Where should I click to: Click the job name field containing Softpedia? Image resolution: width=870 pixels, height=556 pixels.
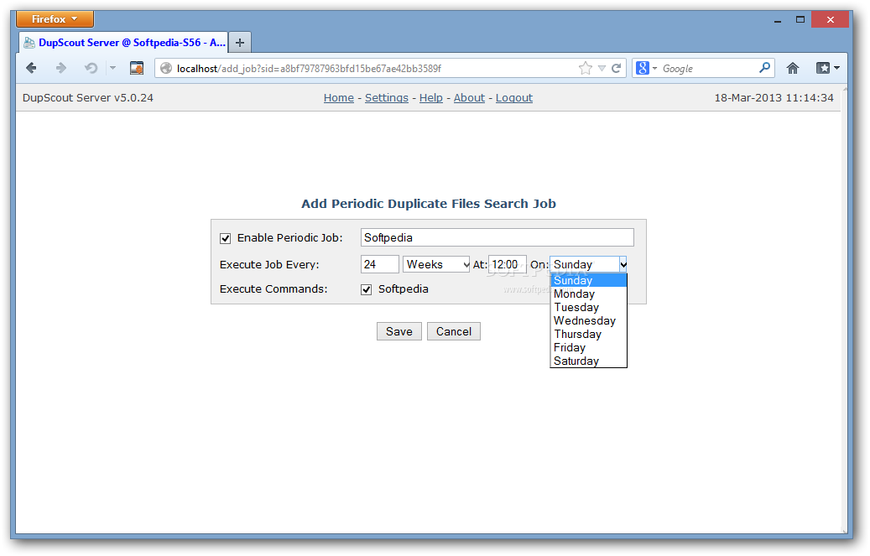[x=498, y=237]
